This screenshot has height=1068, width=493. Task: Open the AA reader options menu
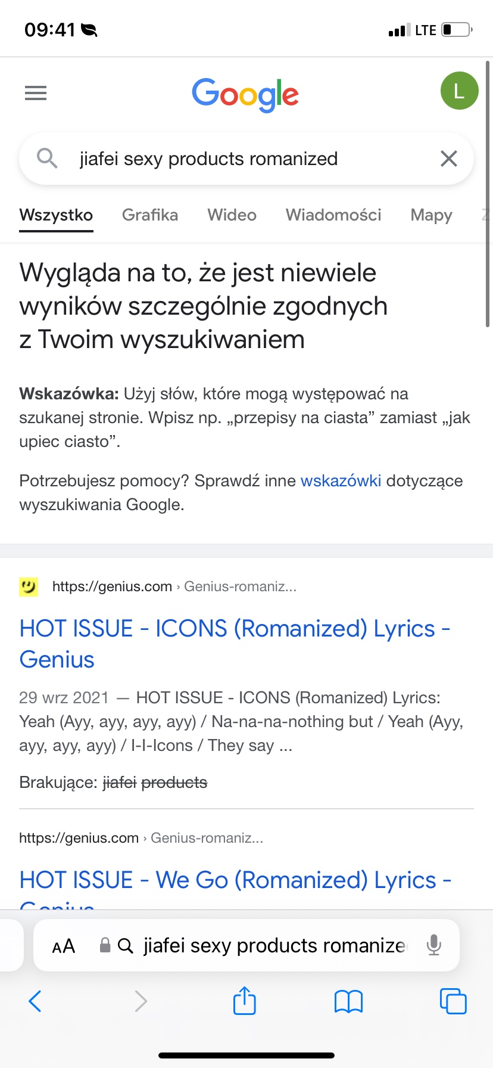[64, 946]
